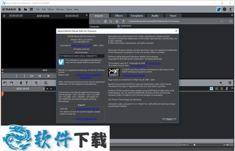The image size is (235, 151).
Task: Click the serial number field in About dialog
Action: click(82, 56)
